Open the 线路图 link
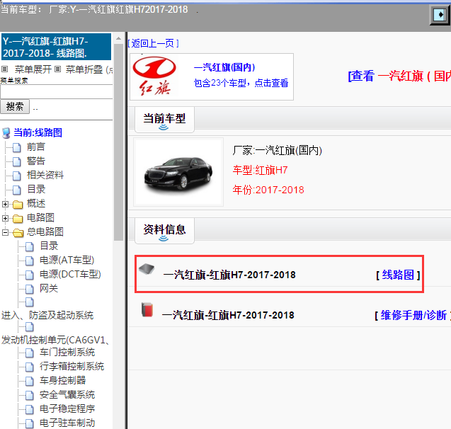This screenshot has height=429, width=451. pyautogui.click(x=398, y=275)
